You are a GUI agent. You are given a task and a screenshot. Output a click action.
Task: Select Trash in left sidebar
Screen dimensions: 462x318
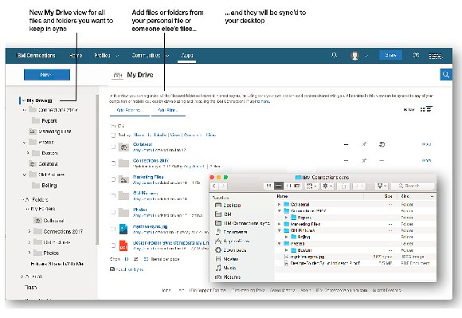pyautogui.click(x=30, y=288)
